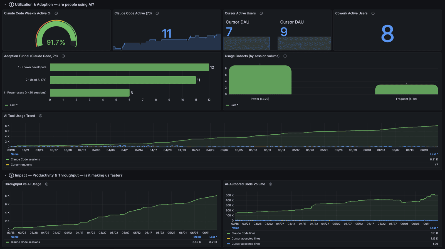Click the AI Tool Usage Trend panel title
Viewport: 445px width, 249px height.
(x=19, y=116)
